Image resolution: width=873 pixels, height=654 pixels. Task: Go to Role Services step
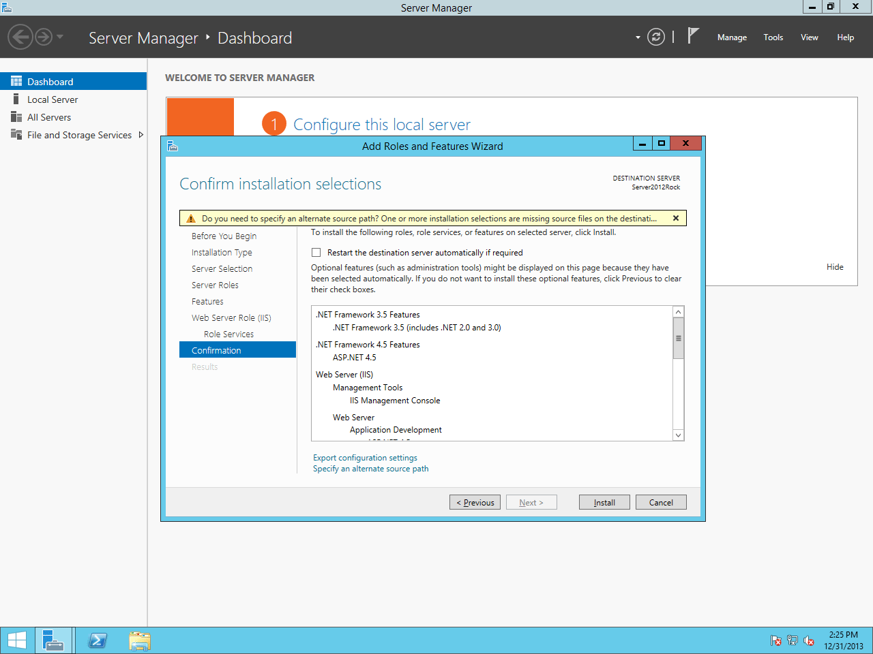click(228, 334)
